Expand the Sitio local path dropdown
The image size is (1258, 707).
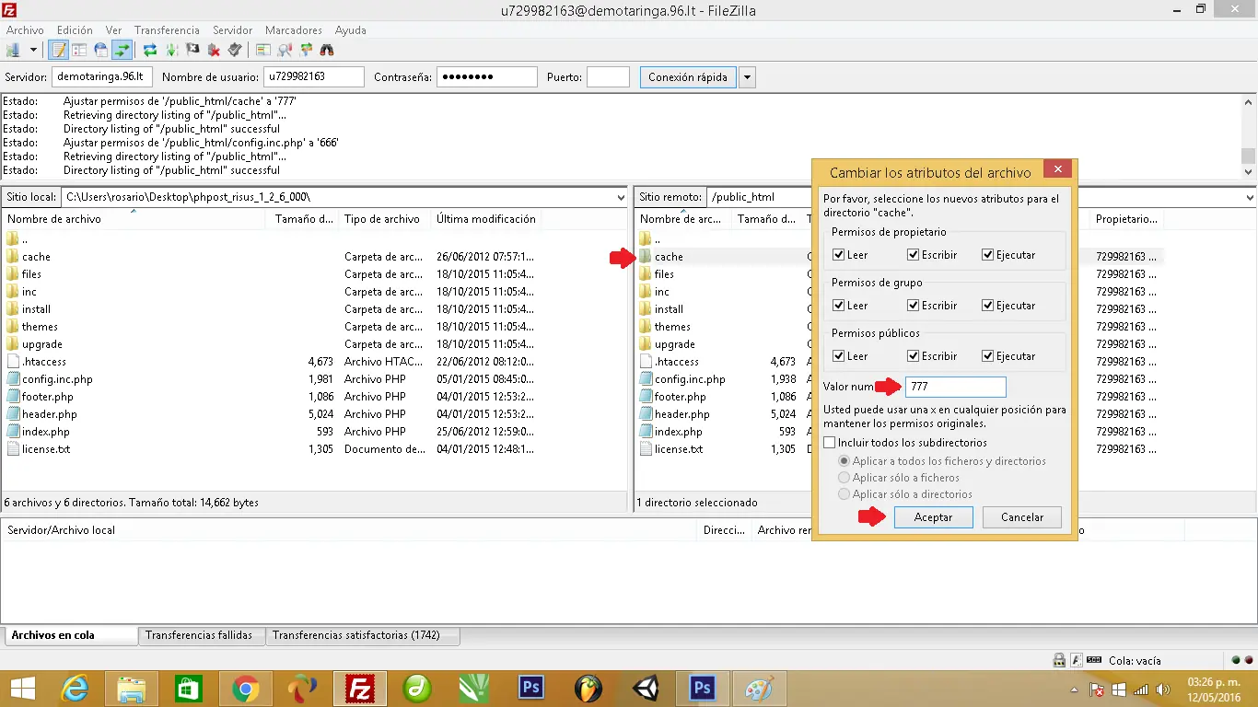pyautogui.click(x=620, y=197)
